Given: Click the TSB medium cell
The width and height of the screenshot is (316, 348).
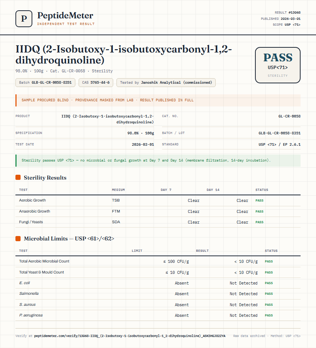Looking at the screenshot, I should coord(116,200).
